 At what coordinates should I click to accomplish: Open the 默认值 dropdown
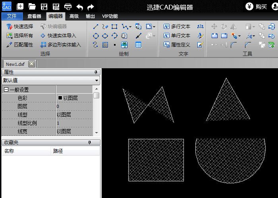pos(97,80)
